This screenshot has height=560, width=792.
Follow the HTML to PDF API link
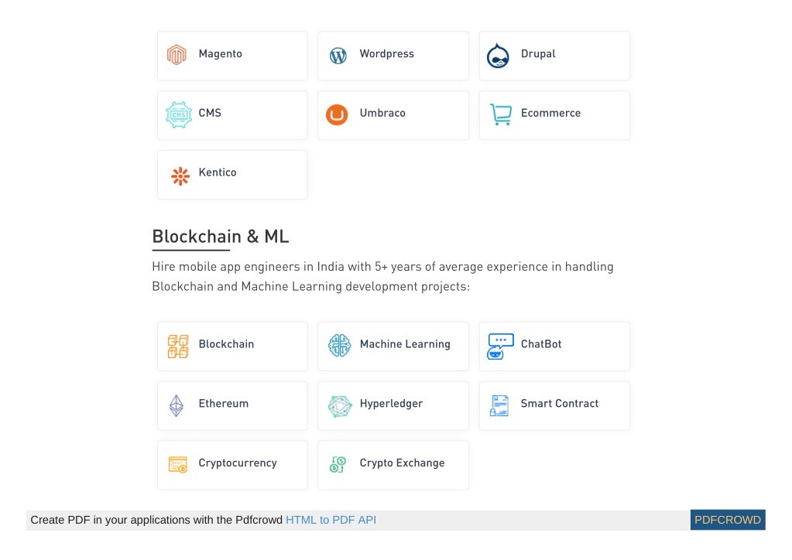point(331,520)
